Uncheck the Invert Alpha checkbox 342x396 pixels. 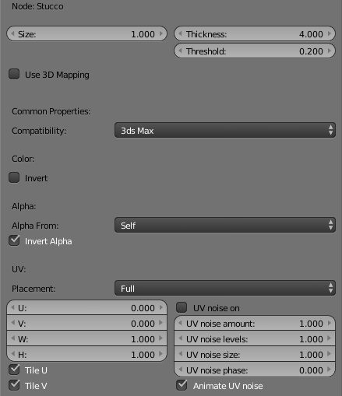coord(14,240)
